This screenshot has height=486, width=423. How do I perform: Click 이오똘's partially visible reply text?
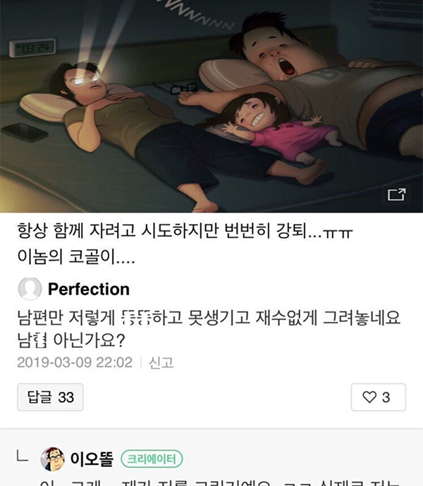tap(219, 481)
